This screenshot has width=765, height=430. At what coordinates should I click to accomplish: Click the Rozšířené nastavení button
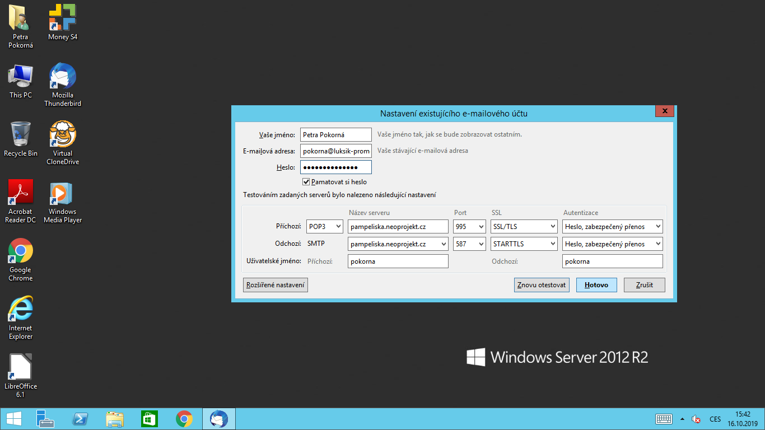tap(276, 285)
